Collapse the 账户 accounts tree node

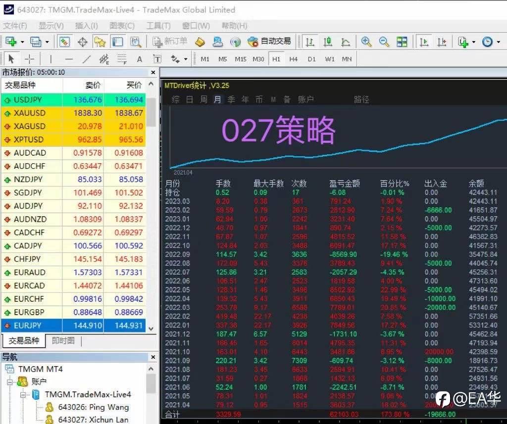tap(10, 382)
